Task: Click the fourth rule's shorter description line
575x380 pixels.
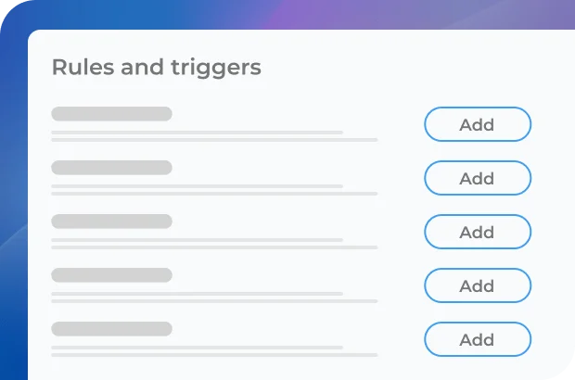Action: 197,294
